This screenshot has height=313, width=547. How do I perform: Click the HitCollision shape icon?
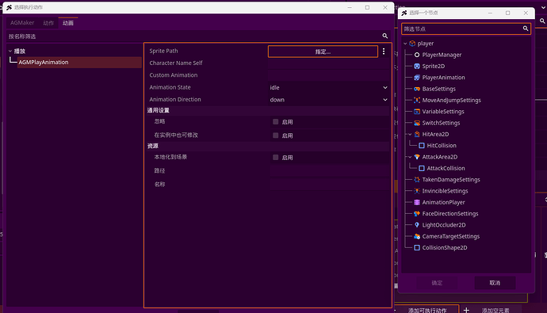coord(422,145)
